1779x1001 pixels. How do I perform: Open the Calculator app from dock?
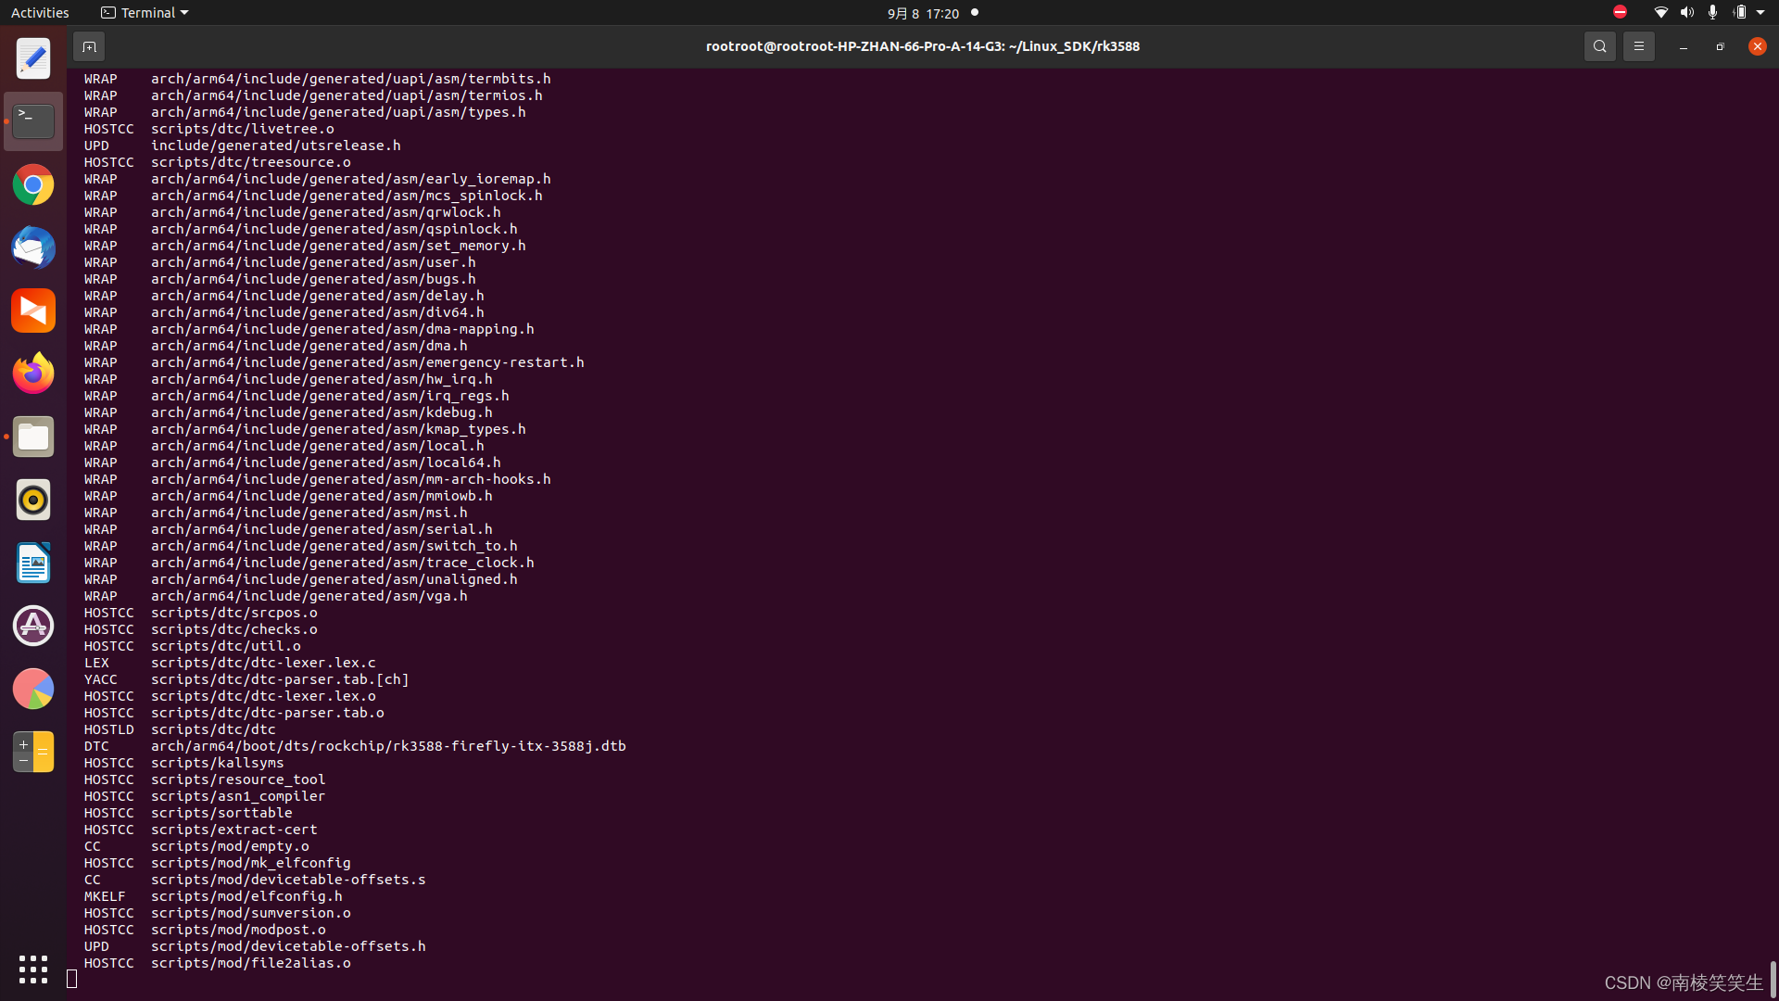[x=33, y=752]
